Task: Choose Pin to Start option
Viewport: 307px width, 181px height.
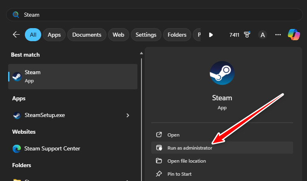Action: (179, 174)
